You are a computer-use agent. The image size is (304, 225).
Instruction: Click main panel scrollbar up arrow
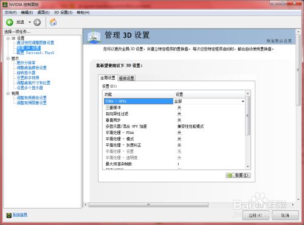[298, 32]
